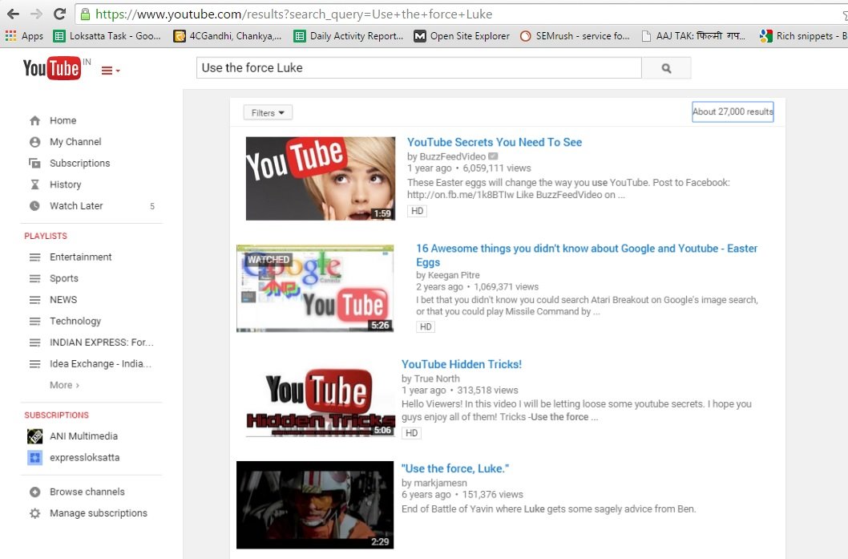Screen dimensions: 848x559
Task: Click the browser address bar URL
Action: (x=293, y=14)
